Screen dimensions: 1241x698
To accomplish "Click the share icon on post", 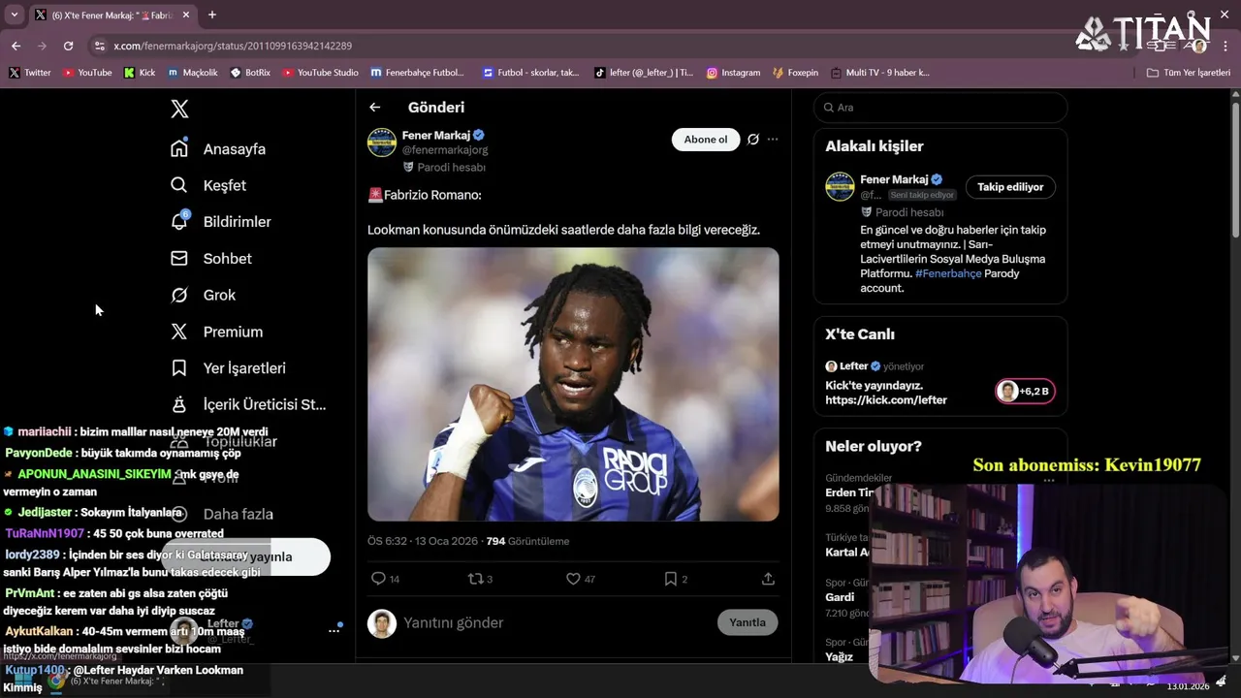I will click(x=768, y=579).
